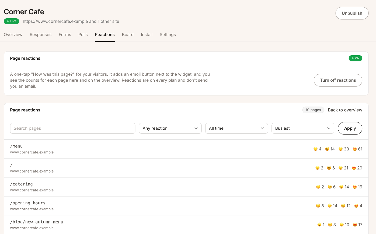This screenshot has width=376, height=234.
Task: Focus the Search pages field
Action: 73,128
